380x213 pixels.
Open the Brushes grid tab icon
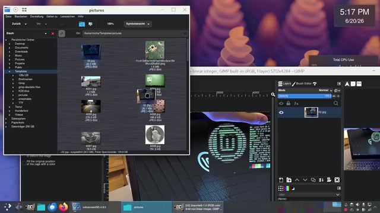[281, 188]
